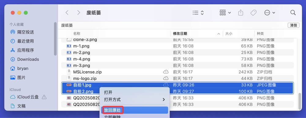Open the group-by grid dropdown
This screenshot has height=118, width=306.
(x=225, y=13)
